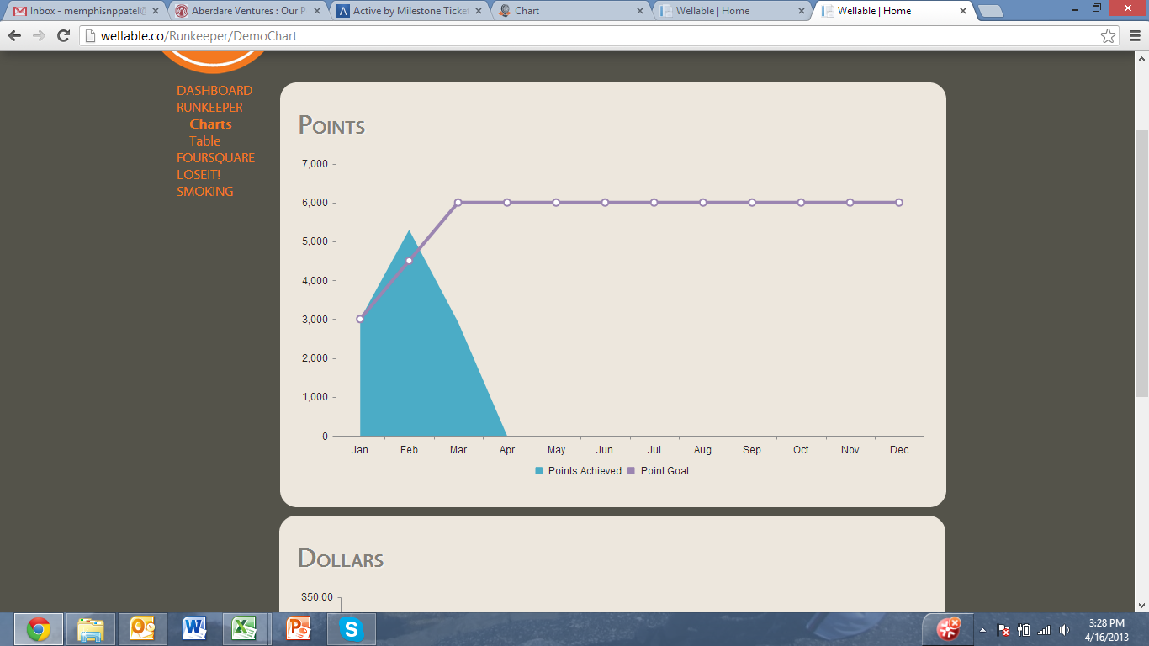Open the RUNKEEPER section link
Viewport: 1149px width, 646px height.
(x=209, y=108)
